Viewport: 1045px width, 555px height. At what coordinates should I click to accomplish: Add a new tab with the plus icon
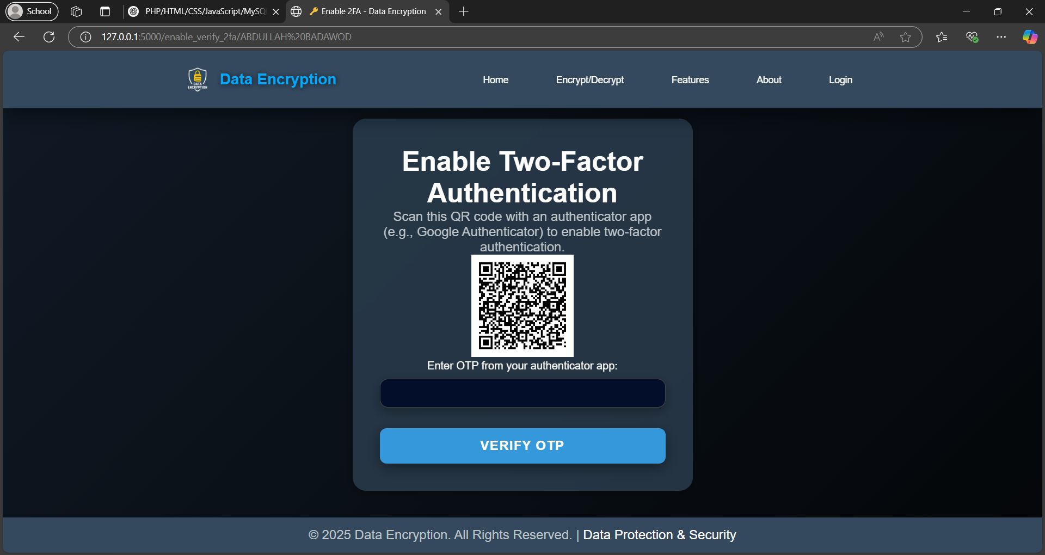coord(464,11)
